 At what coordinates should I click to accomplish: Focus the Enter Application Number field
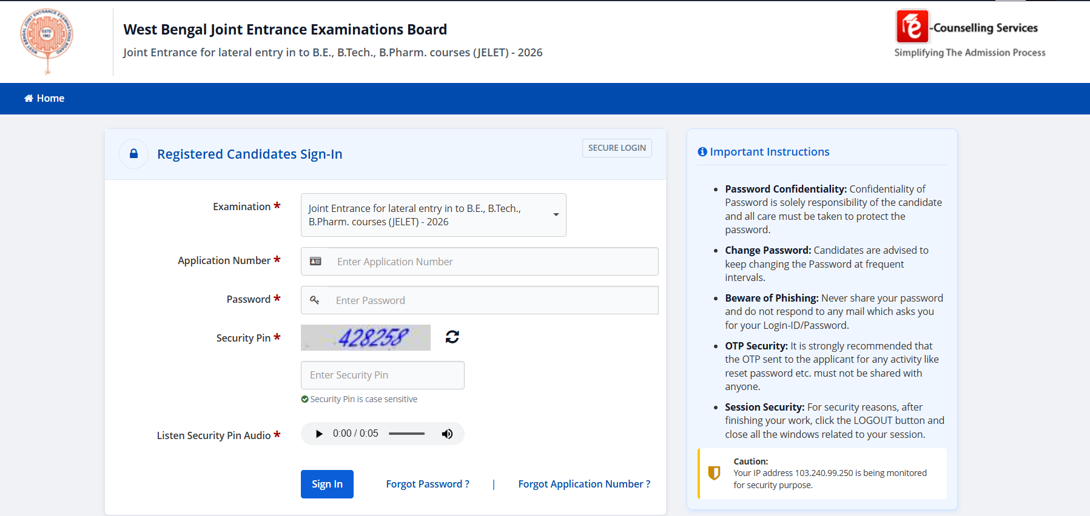[x=493, y=262]
